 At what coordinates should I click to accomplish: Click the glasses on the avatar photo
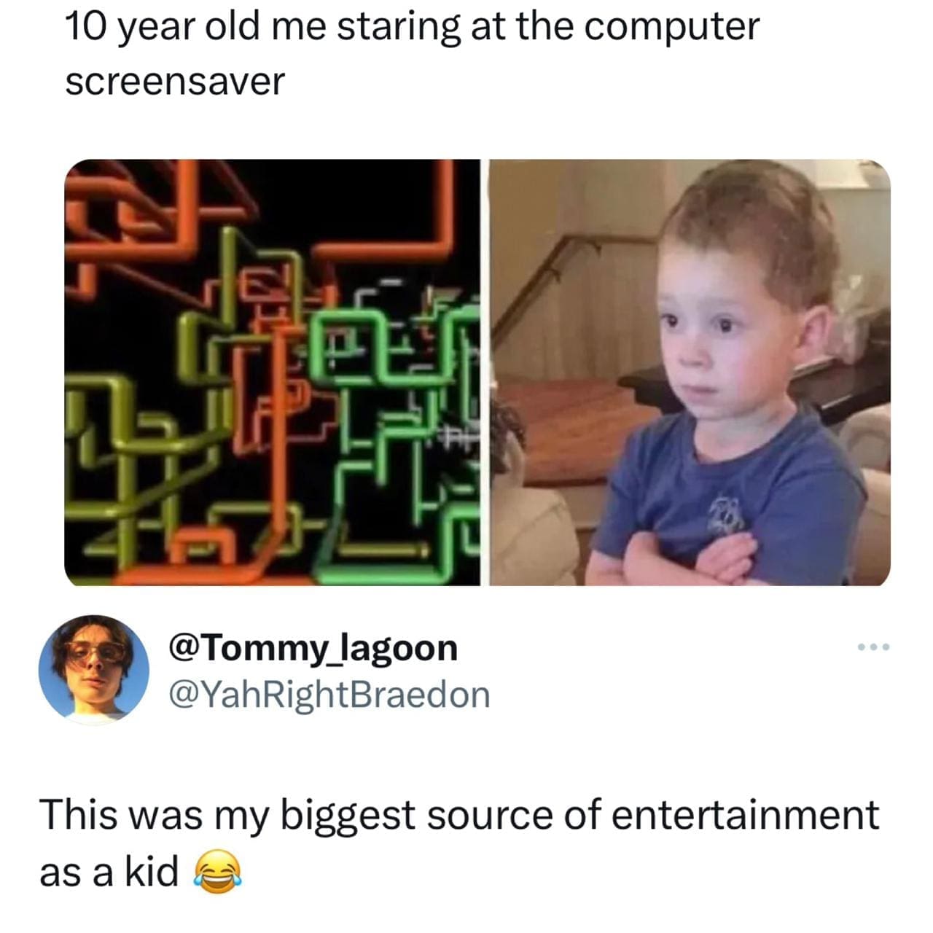[x=95, y=652]
